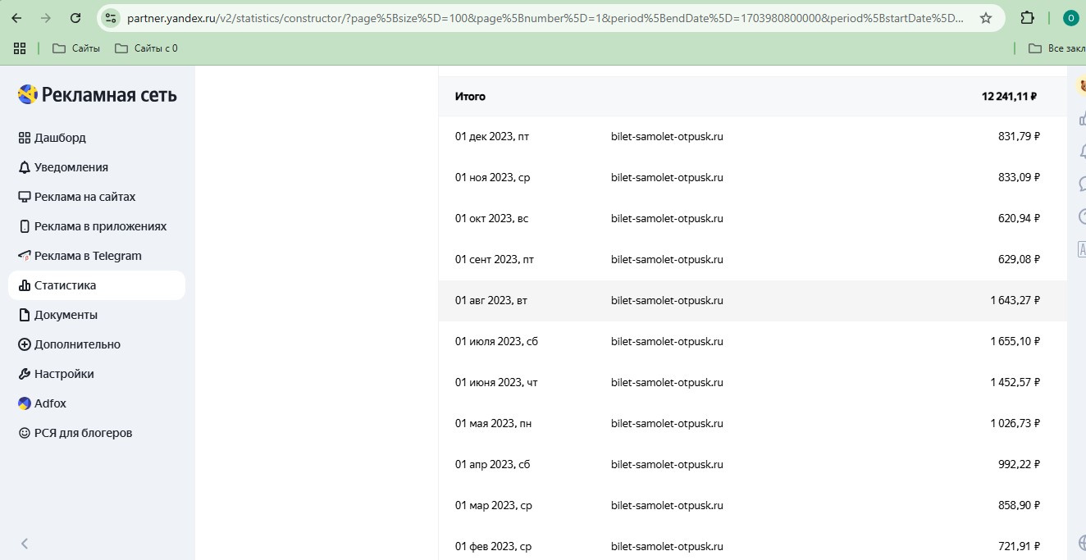Click the November amount 833,09 ₽
The image size is (1086, 560).
[x=1019, y=178]
